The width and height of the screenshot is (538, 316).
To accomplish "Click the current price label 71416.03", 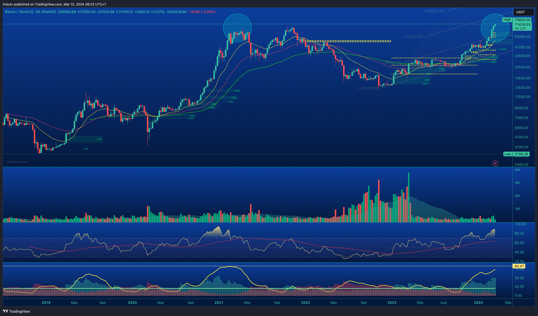I will [522, 25].
